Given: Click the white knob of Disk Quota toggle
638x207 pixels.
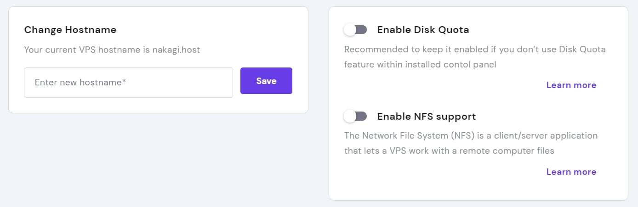Looking at the screenshot, I should click(350, 30).
